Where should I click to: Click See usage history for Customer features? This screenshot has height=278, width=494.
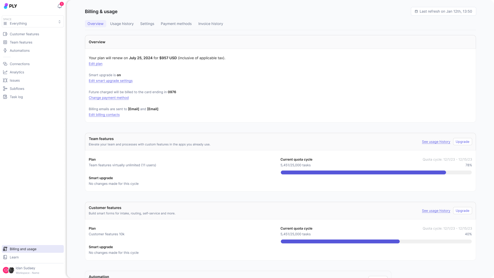[436, 211]
